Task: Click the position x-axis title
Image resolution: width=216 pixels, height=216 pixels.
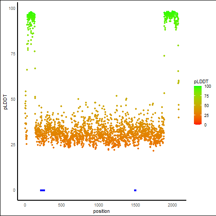Action: 101,211
